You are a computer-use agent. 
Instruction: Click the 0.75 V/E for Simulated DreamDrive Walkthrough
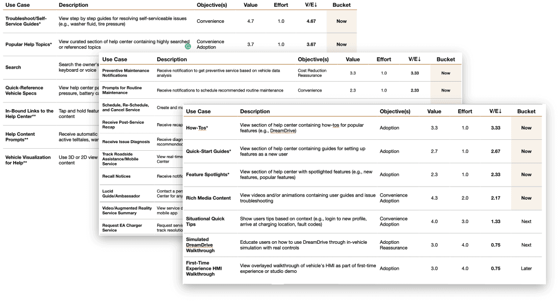[495, 245]
